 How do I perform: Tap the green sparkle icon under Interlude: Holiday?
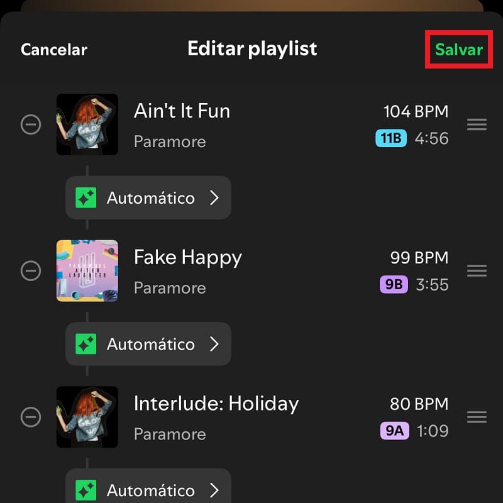coord(86,490)
